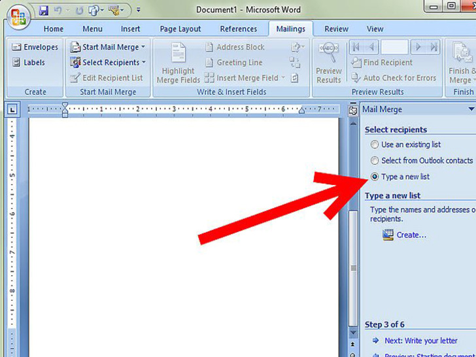Click Match Fields icon
The height and width of the screenshot is (357, 476).
coord(295,63)
